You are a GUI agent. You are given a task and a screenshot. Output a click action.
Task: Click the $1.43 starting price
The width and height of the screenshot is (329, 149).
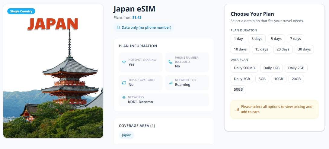(x=137, y=18)
